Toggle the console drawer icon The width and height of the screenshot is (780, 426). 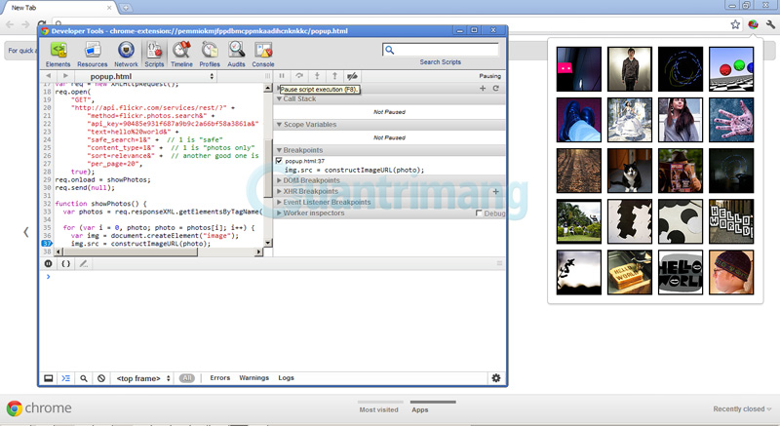point(65,378)
